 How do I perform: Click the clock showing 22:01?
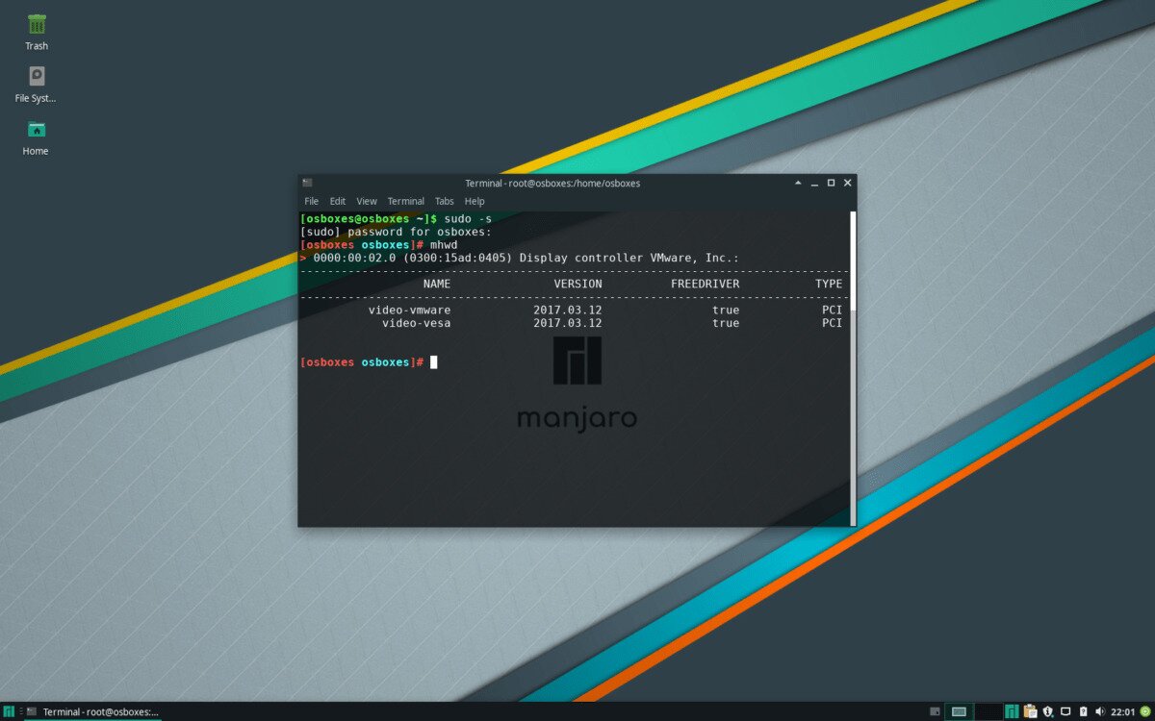(1122, 711)
